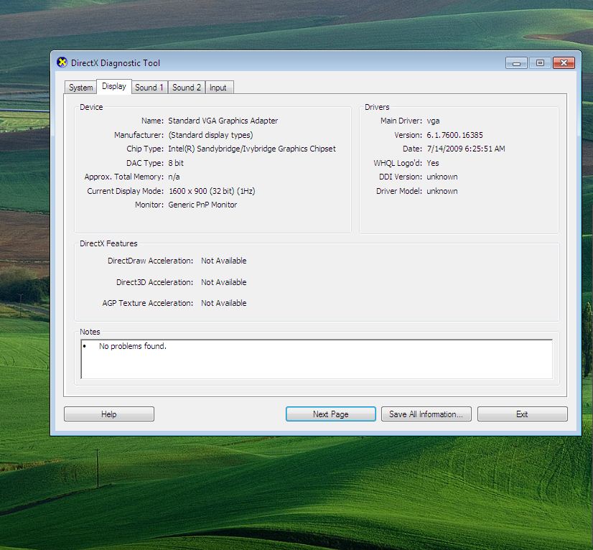The height and width of the screenshot is (550, 593).
Task: Open the Sound 1 tab
Action: 149,88
